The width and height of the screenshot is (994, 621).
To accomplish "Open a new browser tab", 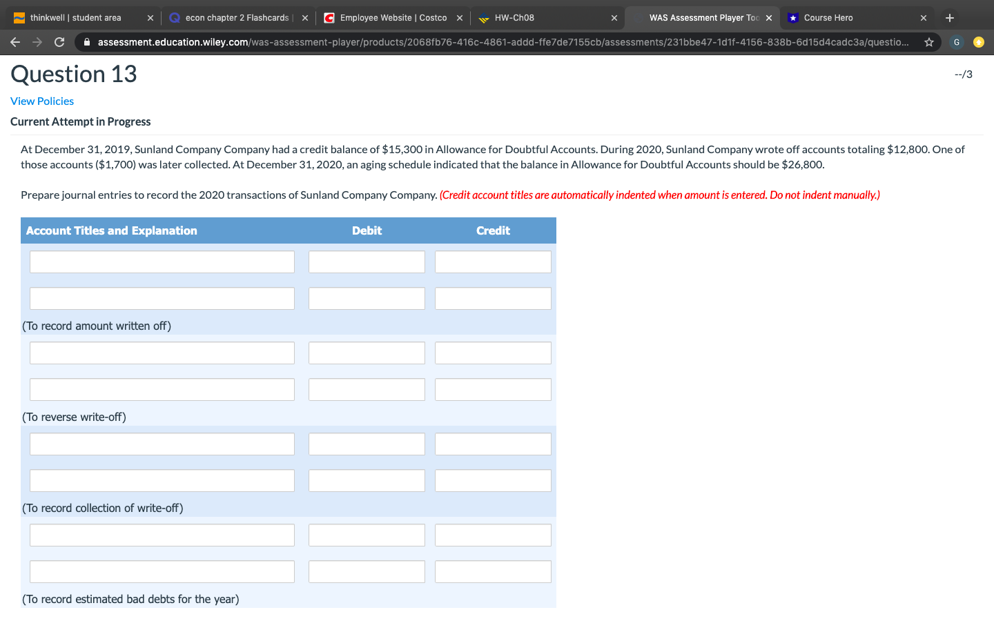I will click(949, 17).
